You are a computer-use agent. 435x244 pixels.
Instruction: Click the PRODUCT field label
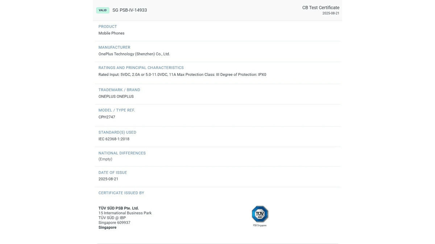[108, 26]
